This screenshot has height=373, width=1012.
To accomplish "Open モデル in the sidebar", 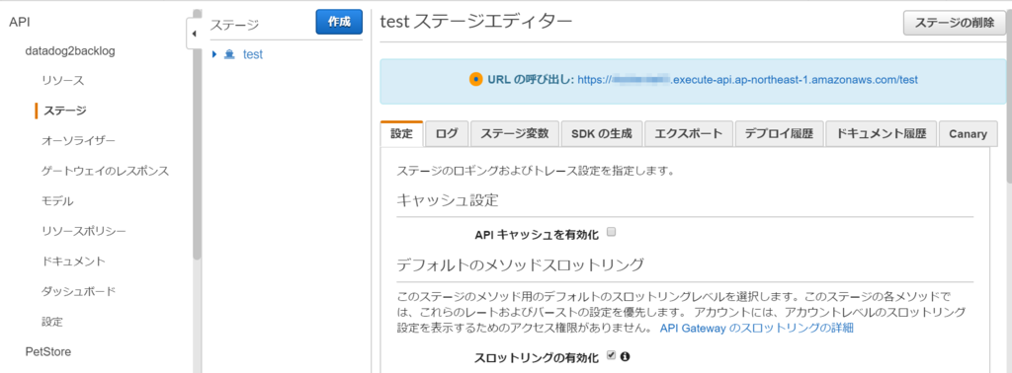I will 57,201.
